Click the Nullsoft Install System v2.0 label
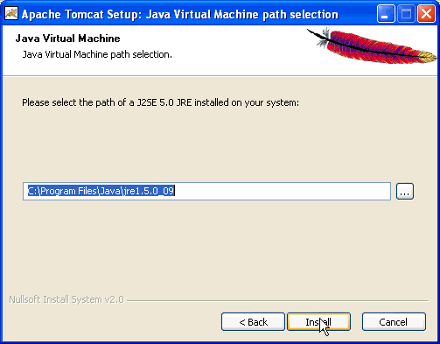Viewport: 440px width, 344px height. coord(66,299)
